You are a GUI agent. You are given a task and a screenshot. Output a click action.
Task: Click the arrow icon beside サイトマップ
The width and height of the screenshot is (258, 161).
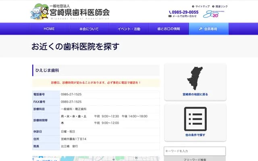tap(193, 6)
